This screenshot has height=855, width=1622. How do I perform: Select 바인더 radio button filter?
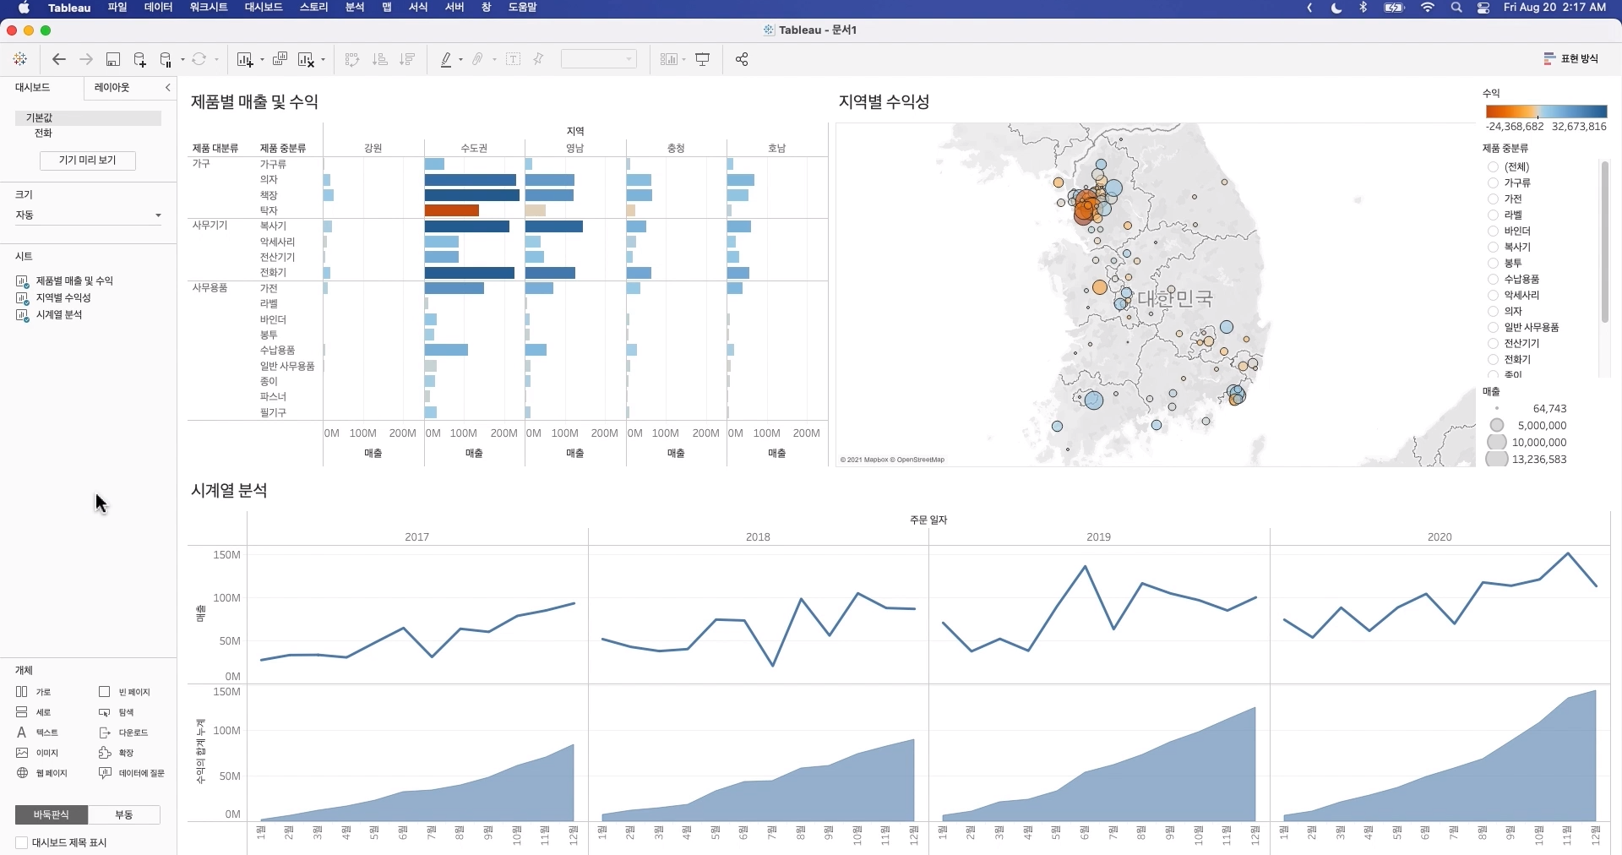click(1493, 231)
